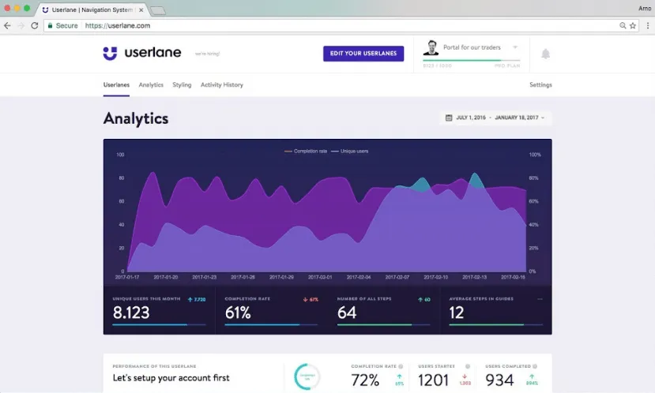Click the we're hiring link
This screenshot has width=655, height=393.
(x=207, y=54)
